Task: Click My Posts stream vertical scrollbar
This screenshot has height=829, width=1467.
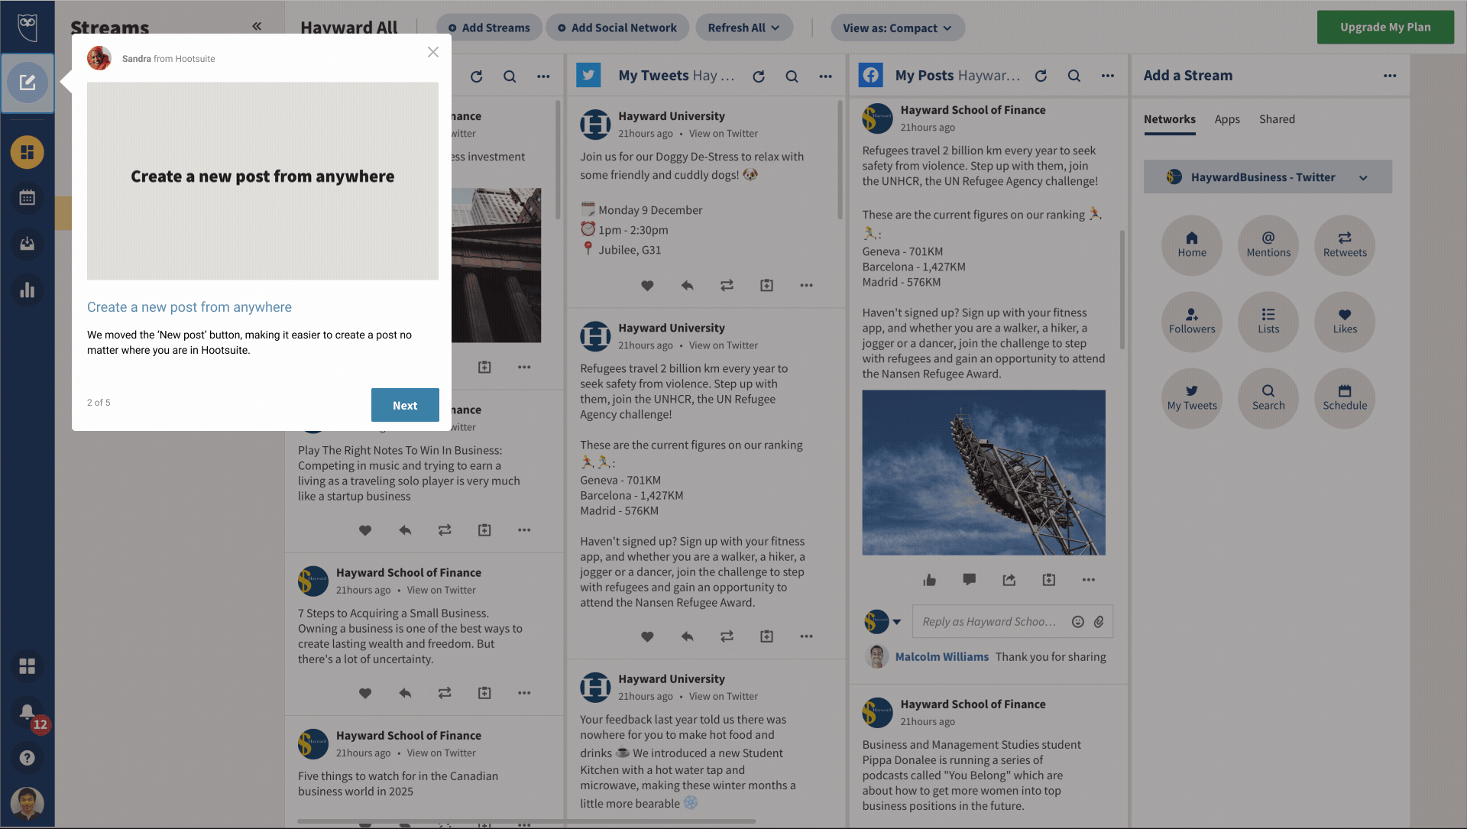Action: (x=1122, y=290)
